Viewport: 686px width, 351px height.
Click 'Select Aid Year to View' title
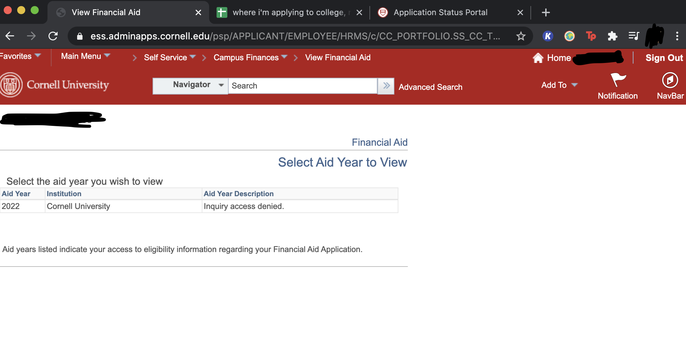[x=342, y=162]
